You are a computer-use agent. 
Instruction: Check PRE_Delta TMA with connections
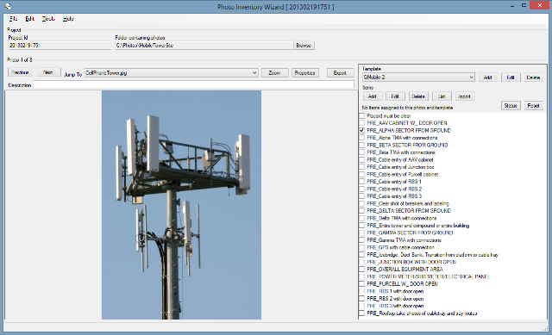click(362, 218)
